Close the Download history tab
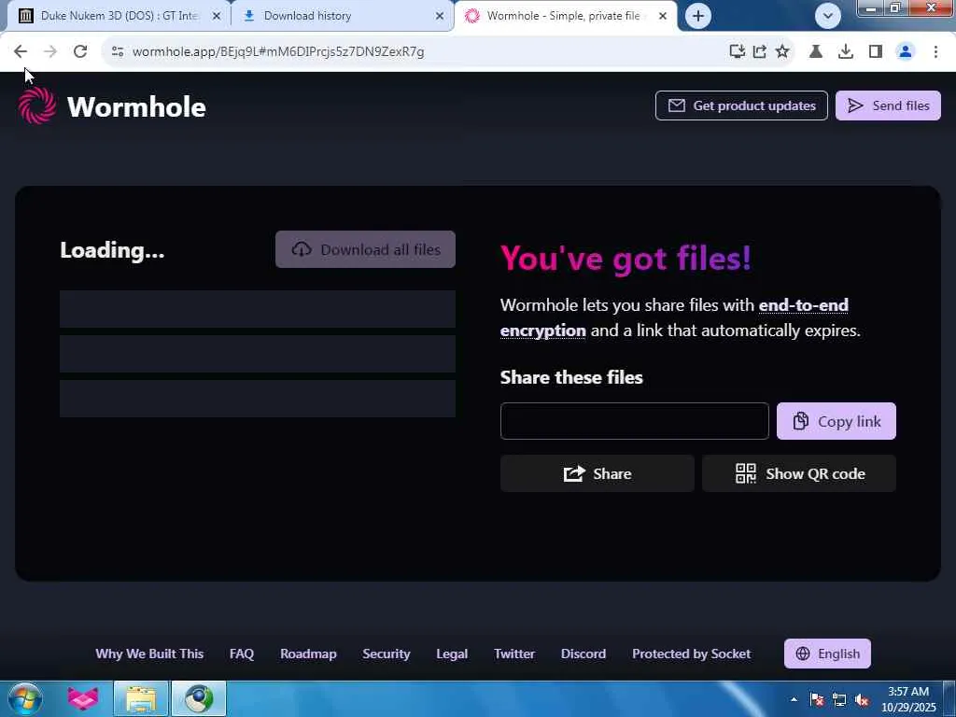This screenshot has width=956, height=717. [x=440, y=16]
